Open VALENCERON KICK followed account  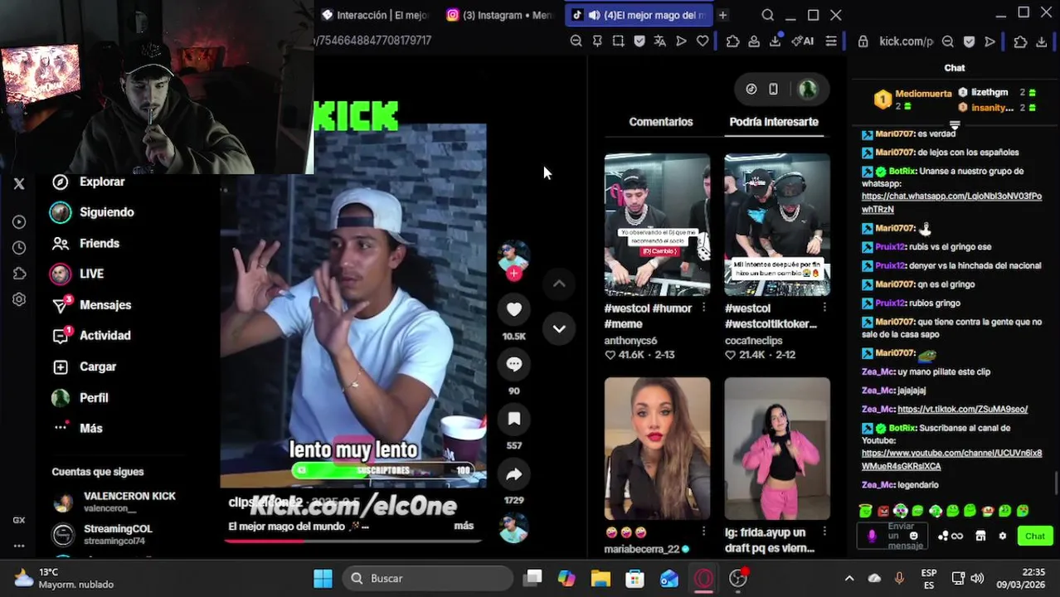click(x=114, y=502)
